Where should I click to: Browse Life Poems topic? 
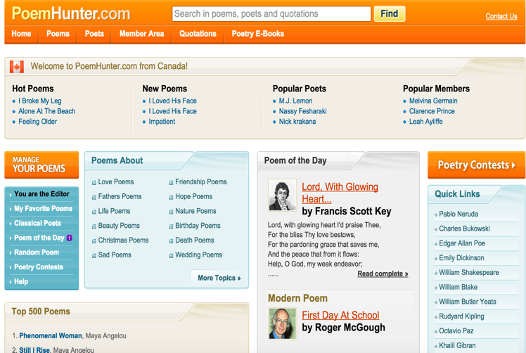pyautogui.click(x=114, y=211)
